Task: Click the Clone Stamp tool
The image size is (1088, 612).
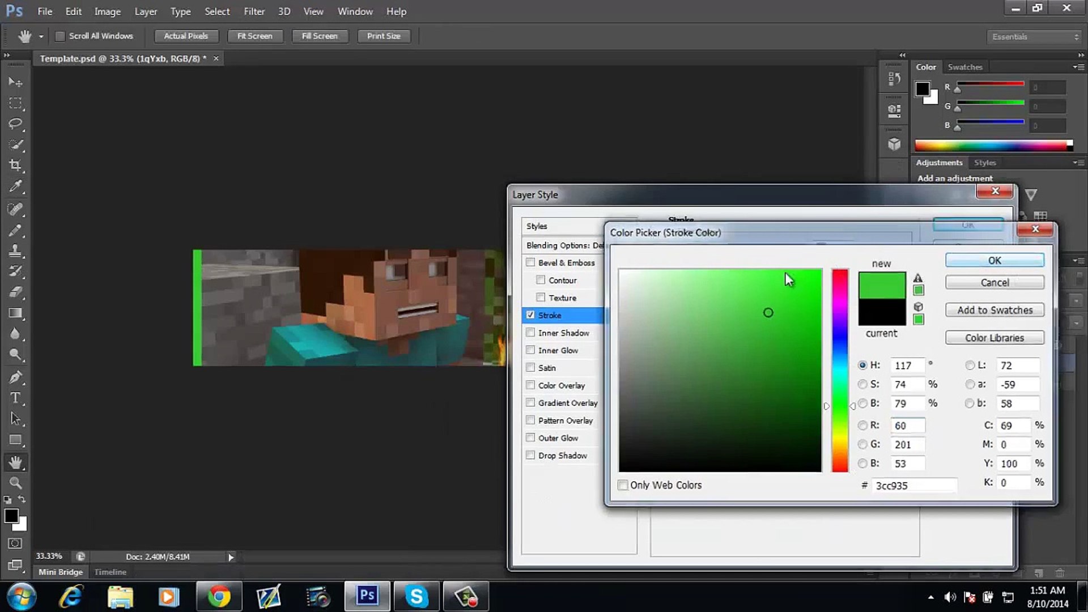Action: point(15,250)
